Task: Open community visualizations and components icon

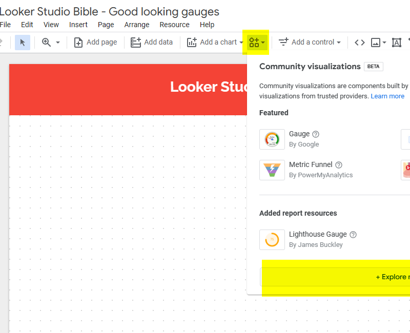Action: 257,43
